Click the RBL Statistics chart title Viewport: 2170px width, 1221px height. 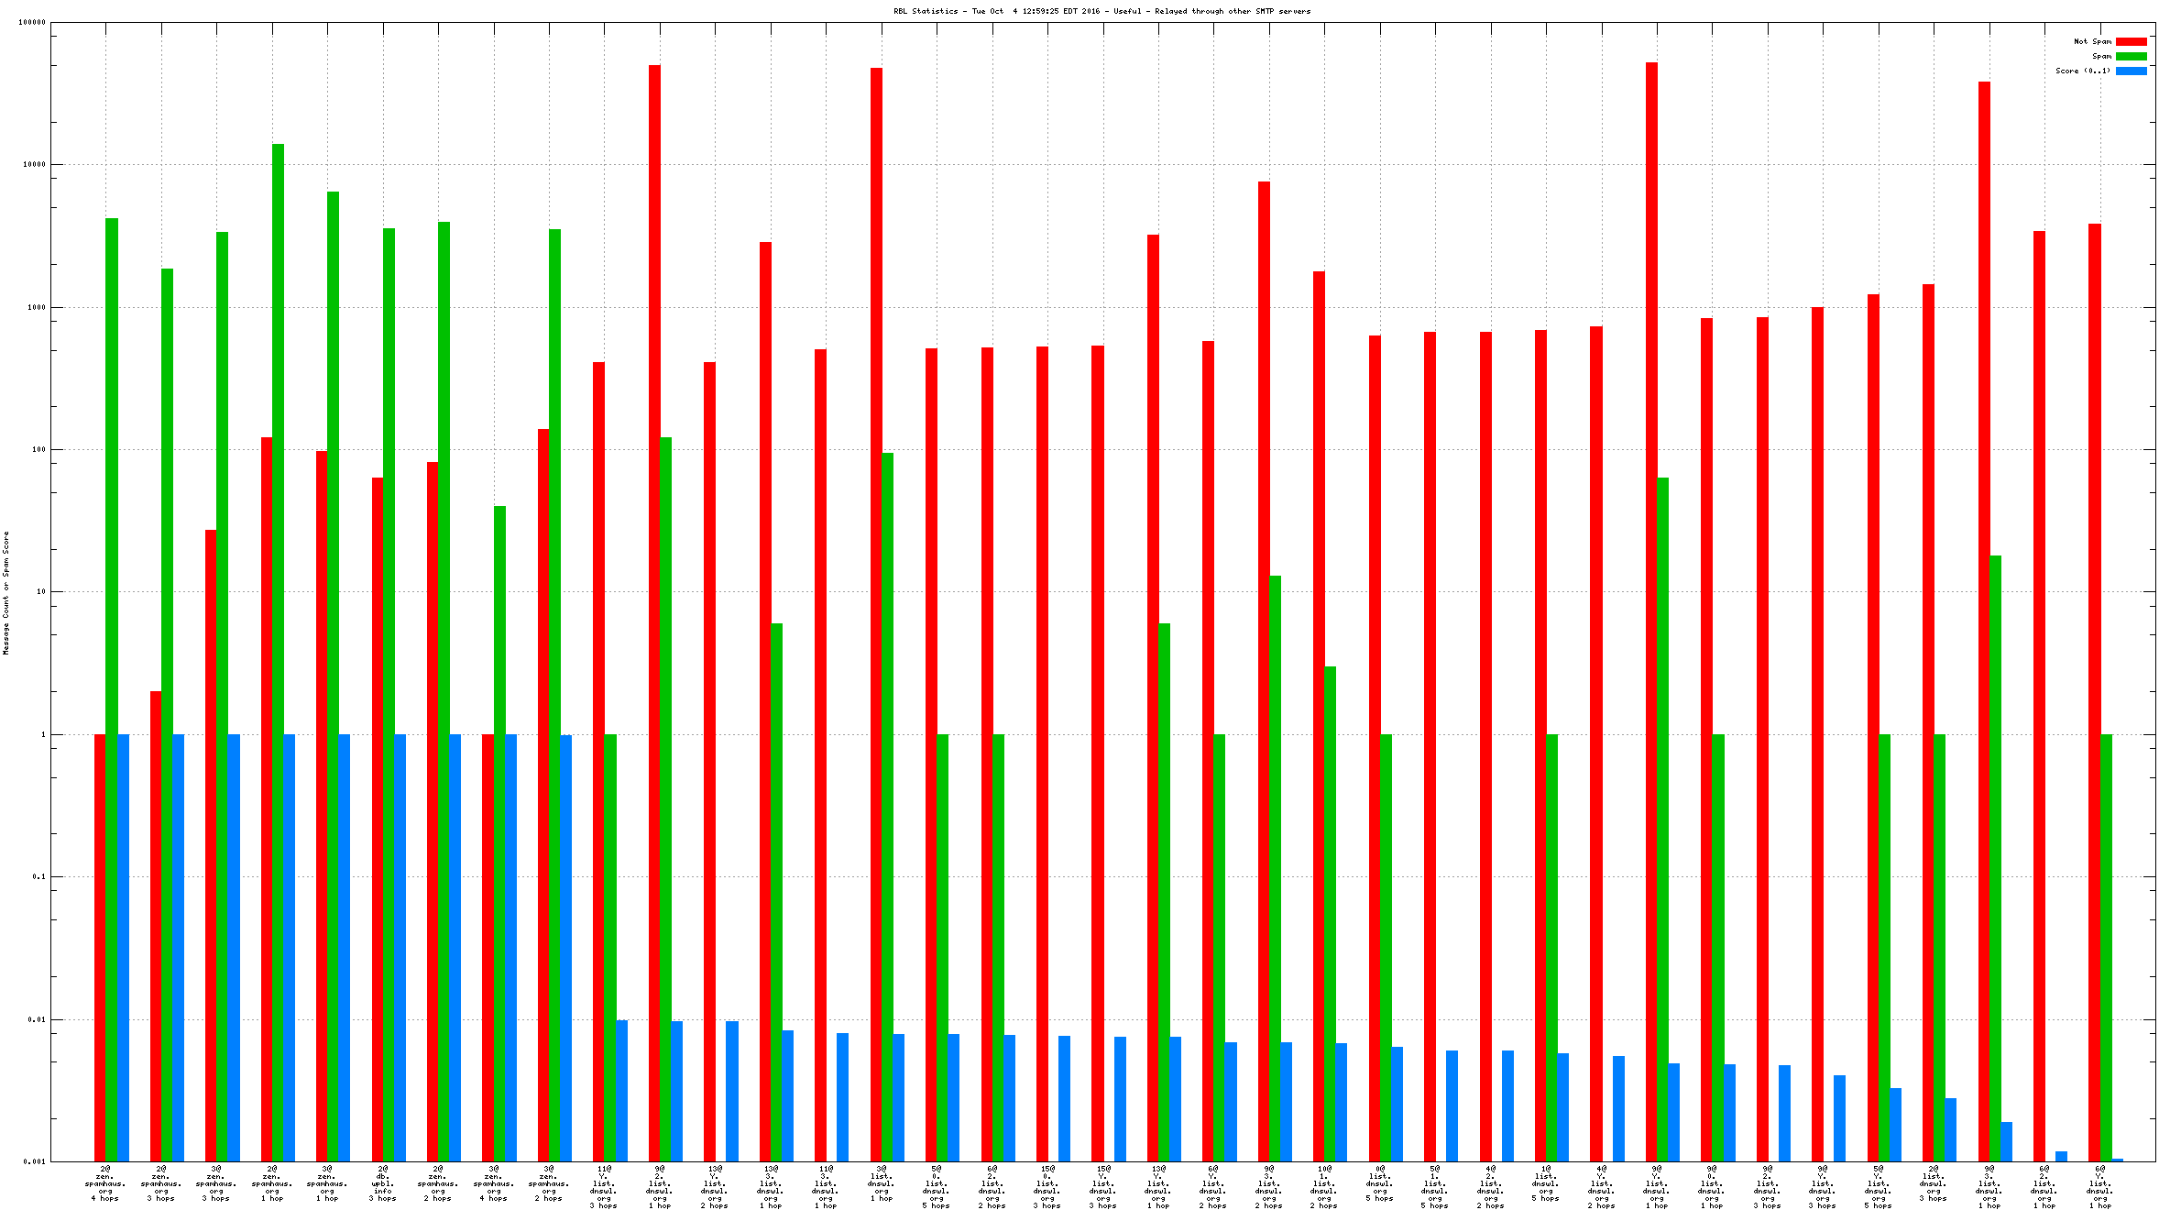(1101, 11)
